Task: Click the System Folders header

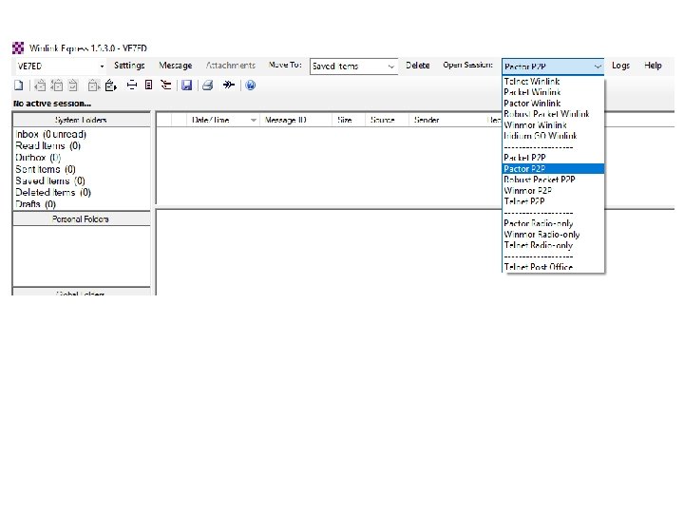Action: pyautogui.click(x=81, y=120)
